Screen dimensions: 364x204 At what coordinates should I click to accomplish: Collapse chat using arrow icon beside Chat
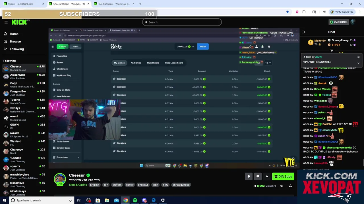[x=303, y=32]
